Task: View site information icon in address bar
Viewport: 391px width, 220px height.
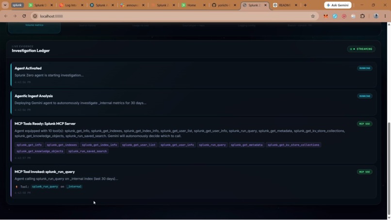Action: (35, 16)
